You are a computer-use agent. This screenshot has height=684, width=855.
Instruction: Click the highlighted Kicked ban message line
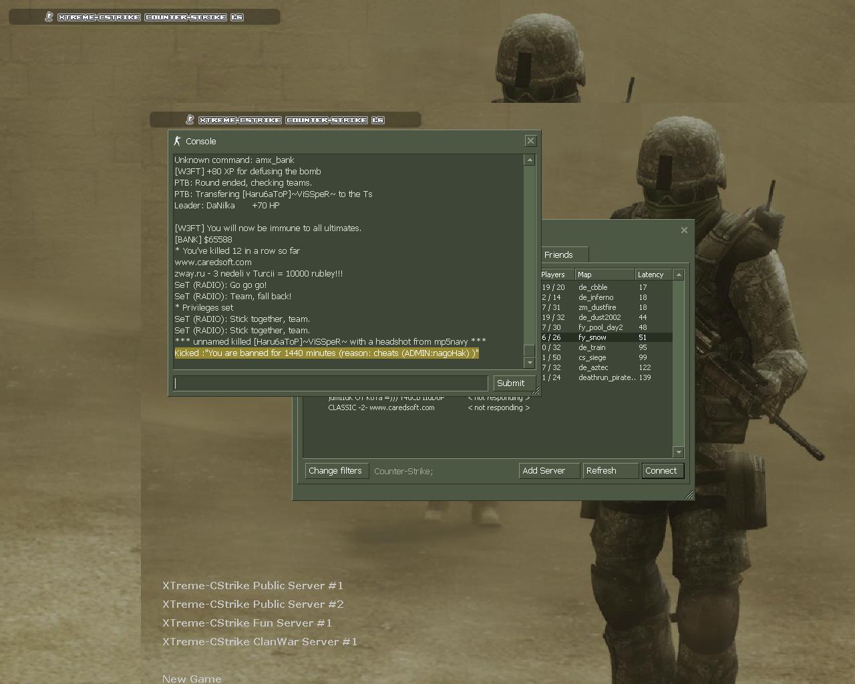pos(327,353)
